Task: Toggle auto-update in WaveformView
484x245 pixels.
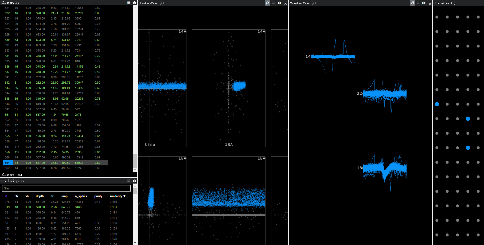Action: point(412,3)
